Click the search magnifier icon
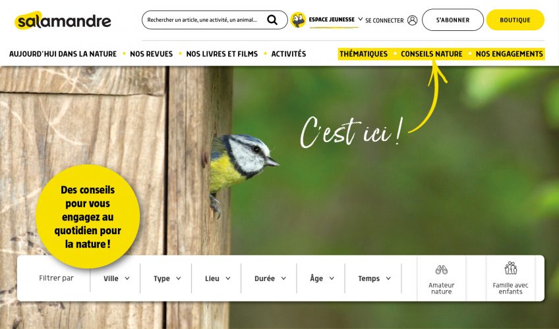The width and height of the screenshot is (559, 329). (272, 20)
